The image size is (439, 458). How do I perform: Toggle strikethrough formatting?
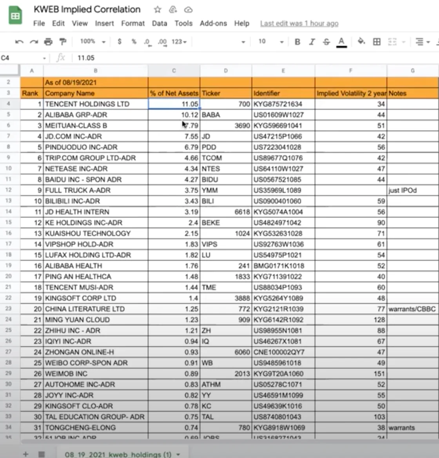click(327, 42)
